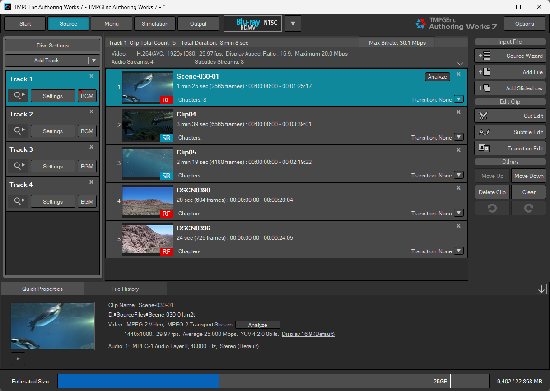Image resolution: width=550 pixels, height=391 pixels.
Task: Select the File History tab
Action: (125, 289)
